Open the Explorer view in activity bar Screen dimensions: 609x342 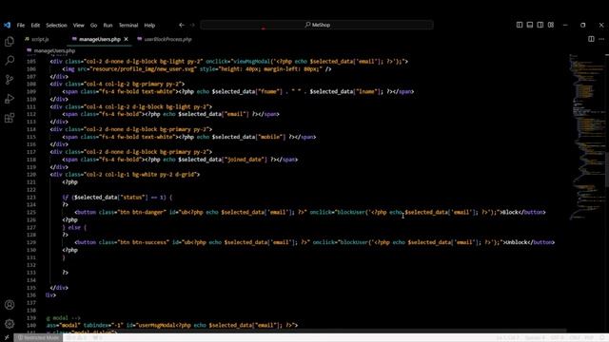pyautogui.click(x=10, y=41)
